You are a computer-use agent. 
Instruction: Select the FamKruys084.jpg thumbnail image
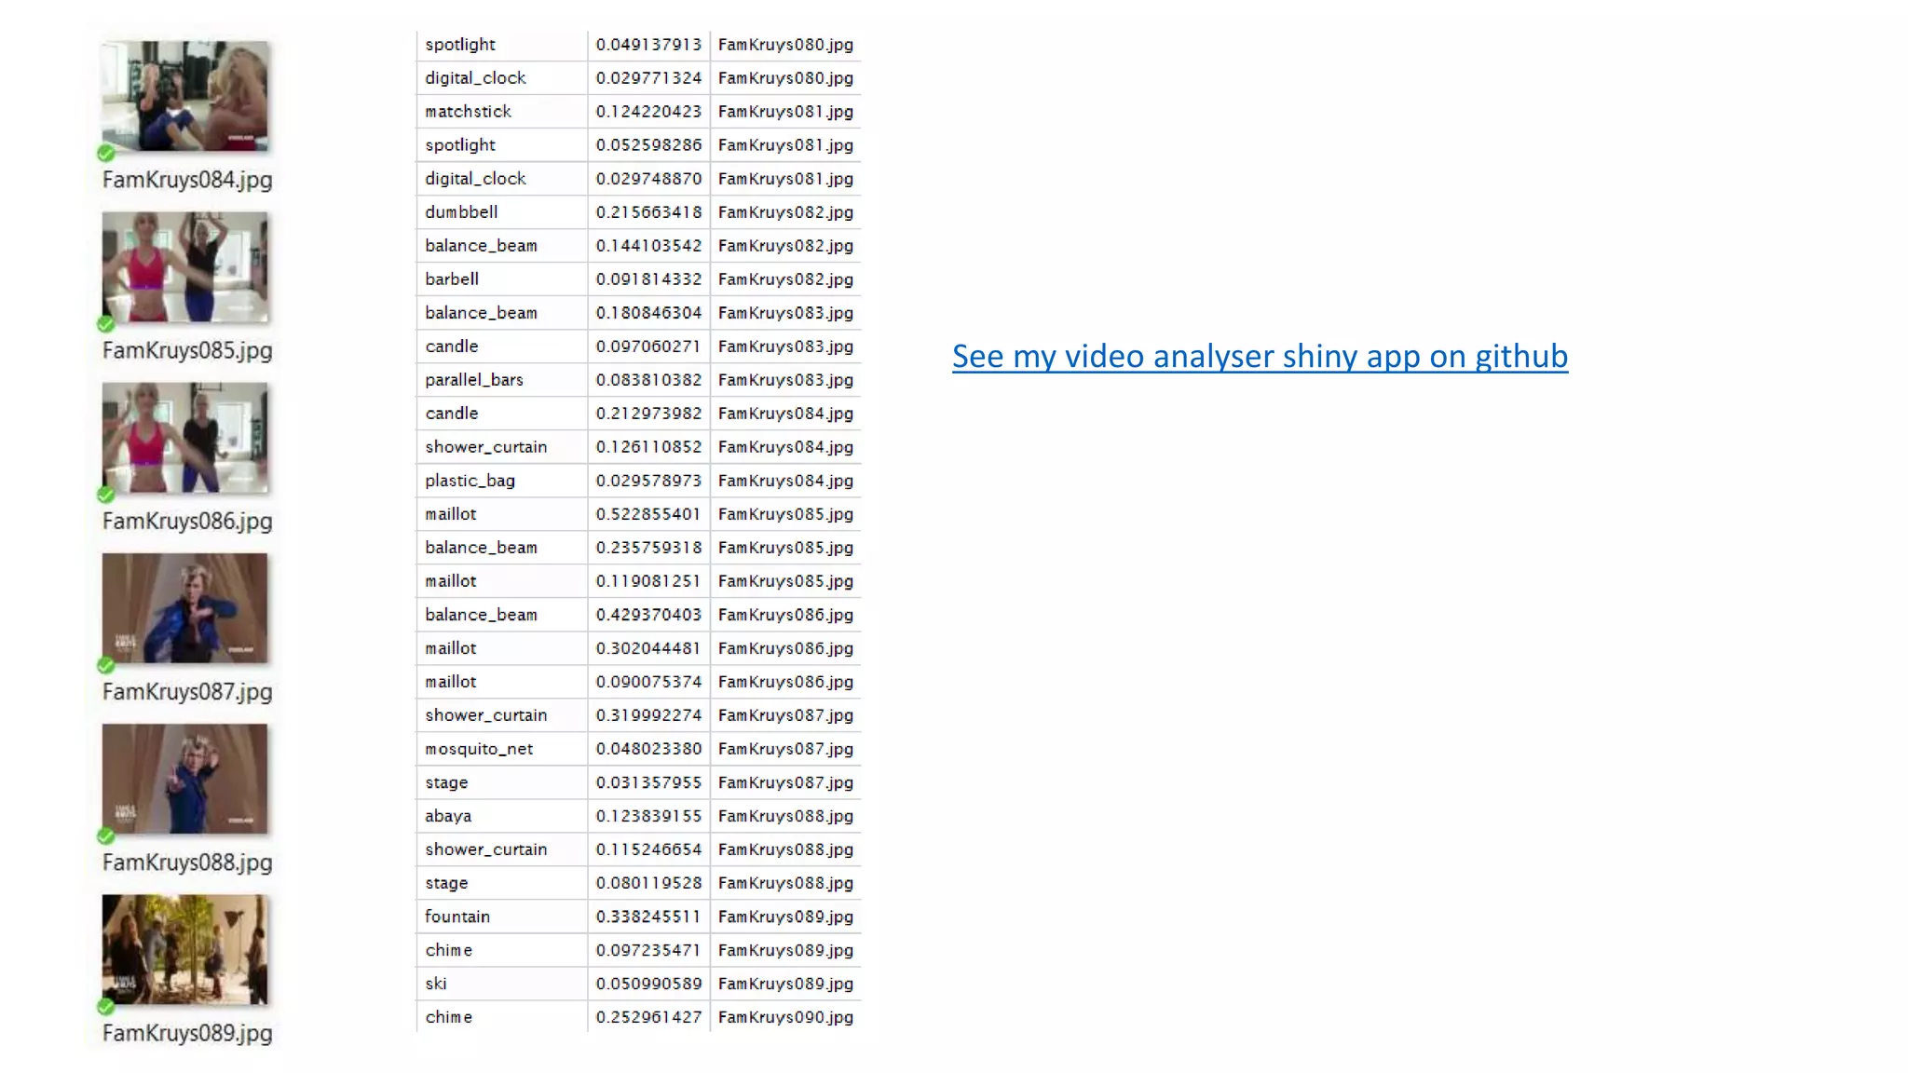click(184, 96)
